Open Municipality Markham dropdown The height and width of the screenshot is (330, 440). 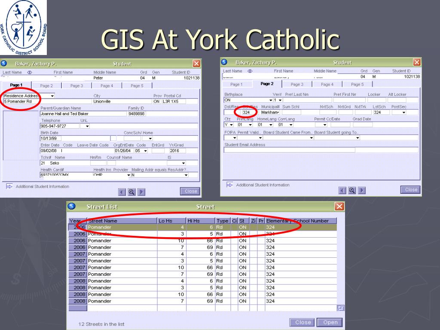[278, 113]
